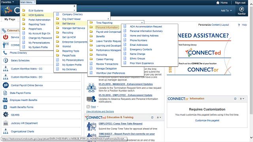
Task: Open View All Articles and Sections
Action: click(100, 111)
